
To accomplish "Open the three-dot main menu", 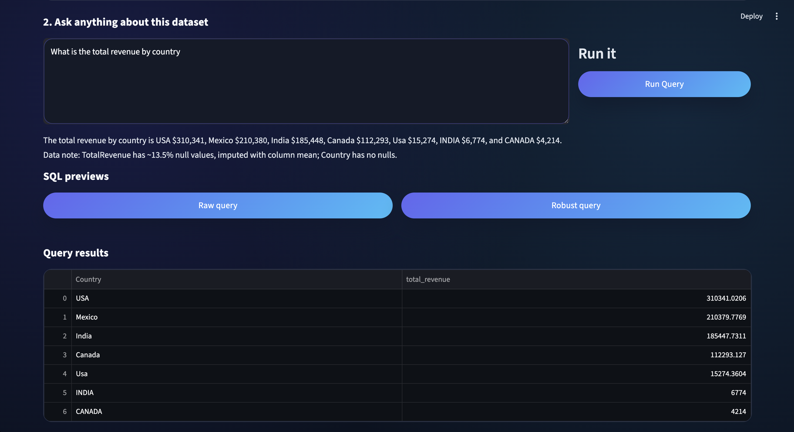I will (x=776, y=16).
